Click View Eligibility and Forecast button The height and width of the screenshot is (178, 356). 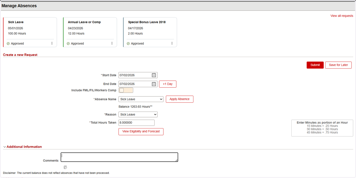point(141,131)
